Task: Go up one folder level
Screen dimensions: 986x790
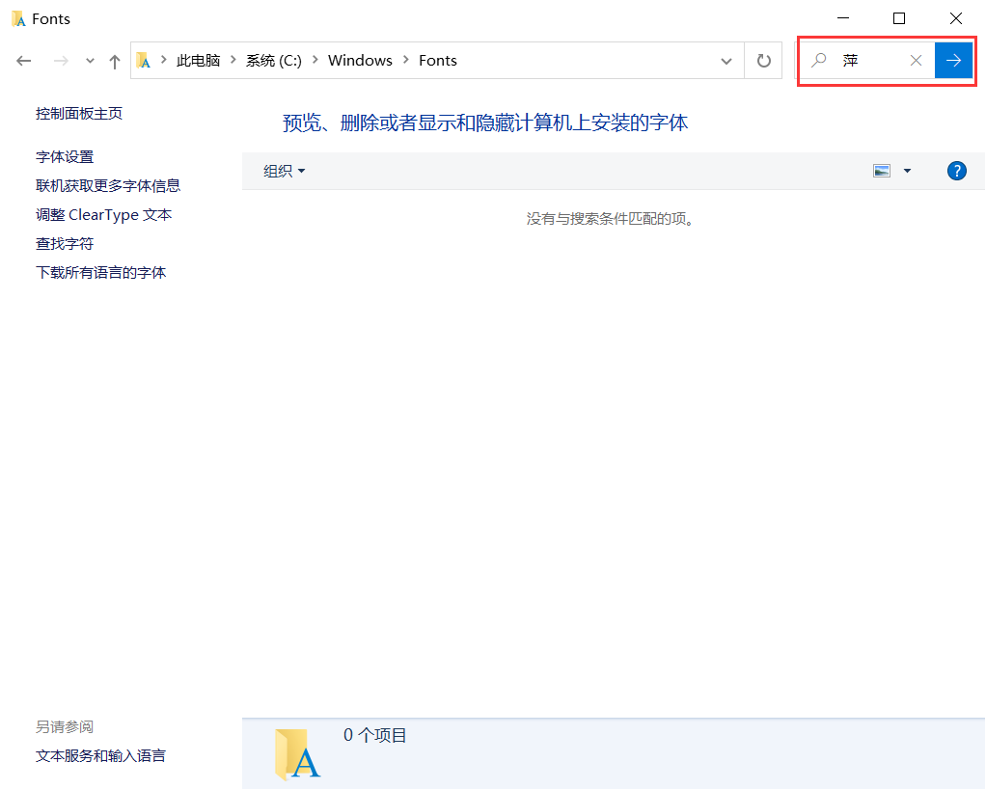Action: pyautogui.click(x=114, y=60)
